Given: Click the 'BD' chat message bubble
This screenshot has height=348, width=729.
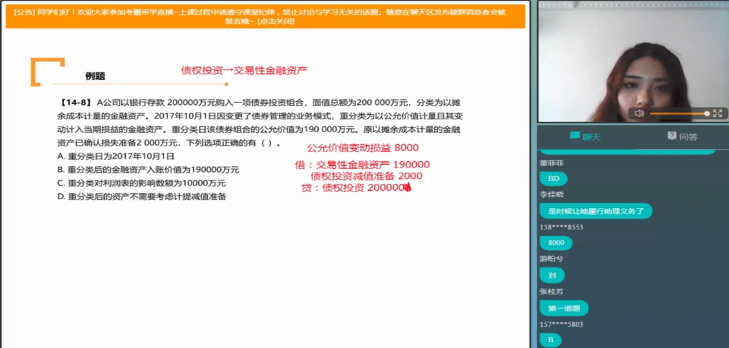Looking at the screenshot, I should (554, 179).
